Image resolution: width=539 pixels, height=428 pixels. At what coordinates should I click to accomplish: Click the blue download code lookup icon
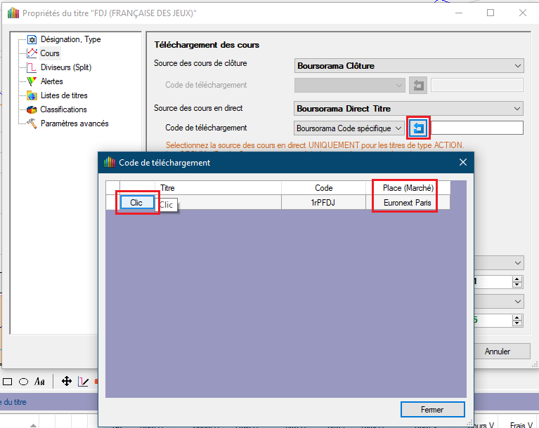pyautogui.click(x=419, y=128)
